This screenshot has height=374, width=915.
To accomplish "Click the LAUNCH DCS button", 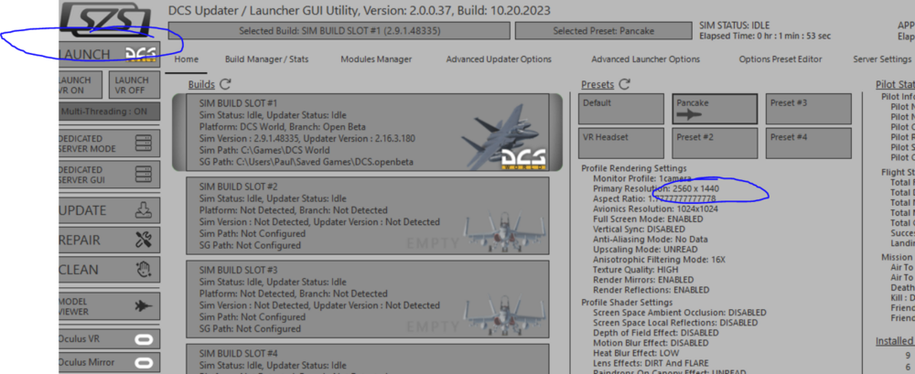I will (109, 54).
